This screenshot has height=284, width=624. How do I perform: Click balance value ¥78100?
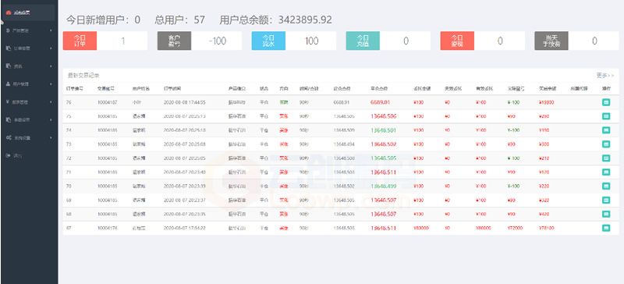tap(546, 229)
